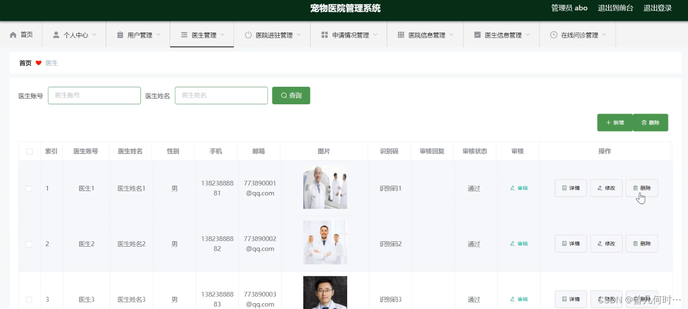Open the 用户管理 menu label

[x=140, y=35]
